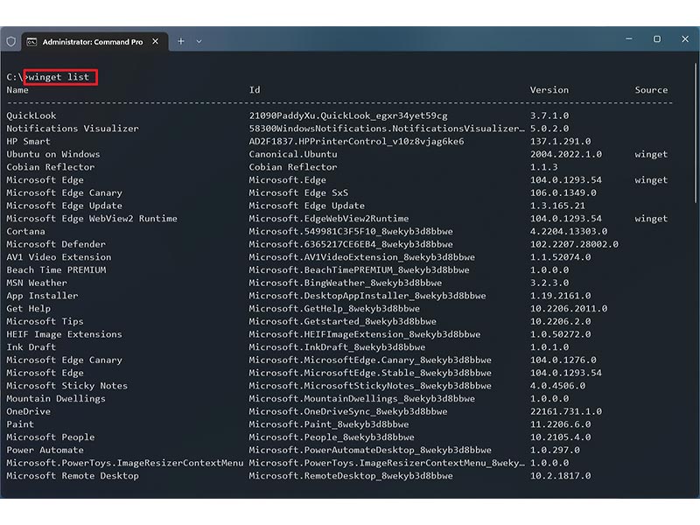
Task: Maximize the terminal window
Action: (x=657, y=38)
